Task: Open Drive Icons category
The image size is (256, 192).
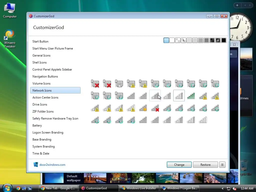Action: (55, 104)
